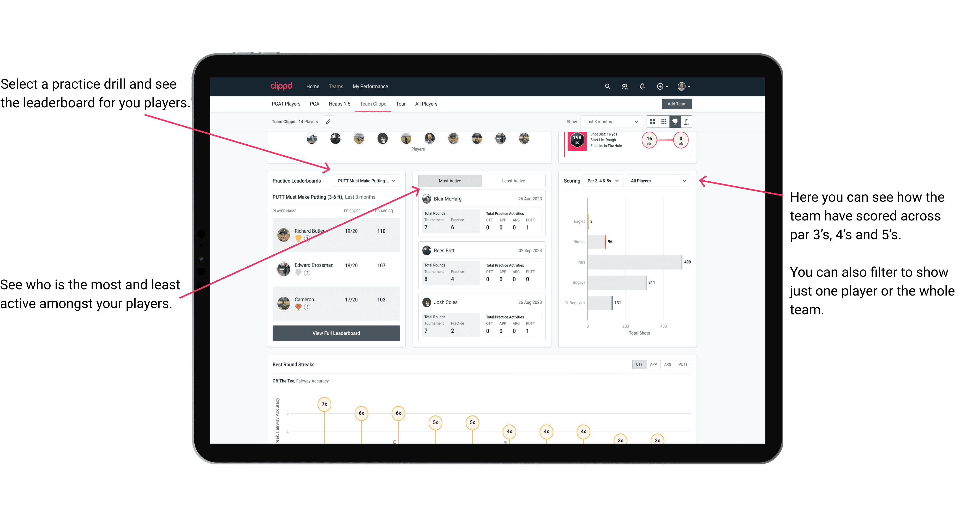Image resolution: width=960 pixels, height=516 pixels.
Task: Select the OTT stat filter icon
Action: point(639,364)
